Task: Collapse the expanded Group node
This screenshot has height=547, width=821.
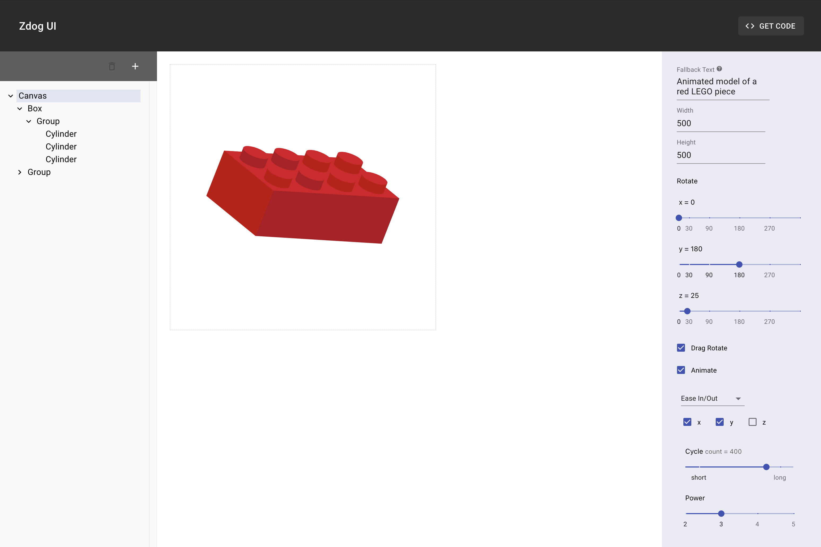Action: (x=29, y=121)
